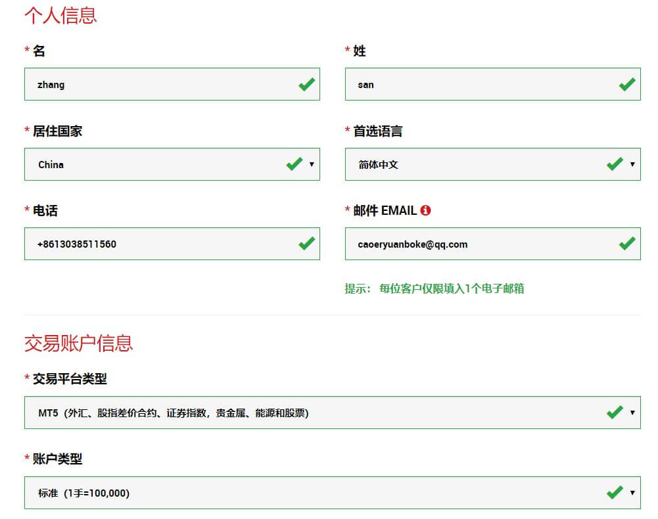The height and width of the screenshot is (519, 658).
Task: Click the green checkmark in the 居住国家 dropdown
Action: 294,164
